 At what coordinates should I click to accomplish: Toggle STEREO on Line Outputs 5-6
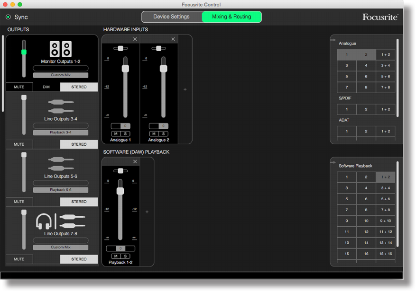point(79,202)
